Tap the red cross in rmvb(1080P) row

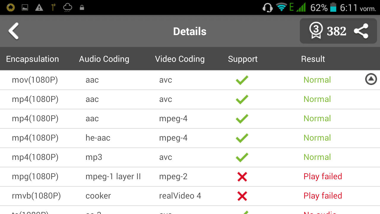[242, 196]
